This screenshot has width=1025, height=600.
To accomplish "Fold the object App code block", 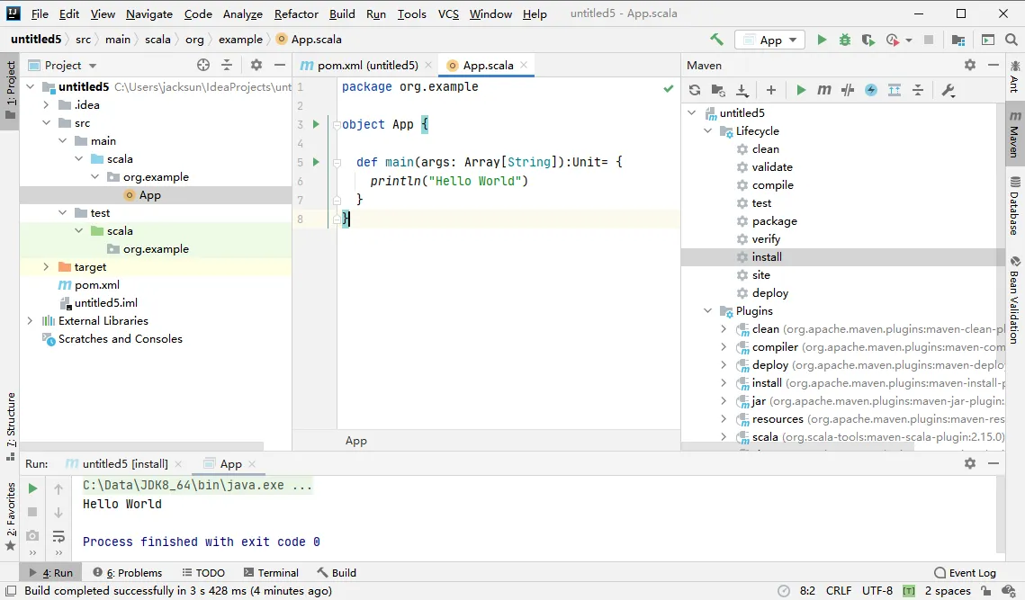I will (x=337, y=124).
